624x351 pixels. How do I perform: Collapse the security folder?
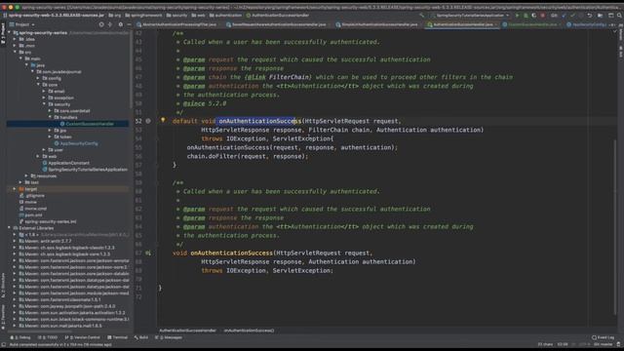tap(44, 104)
